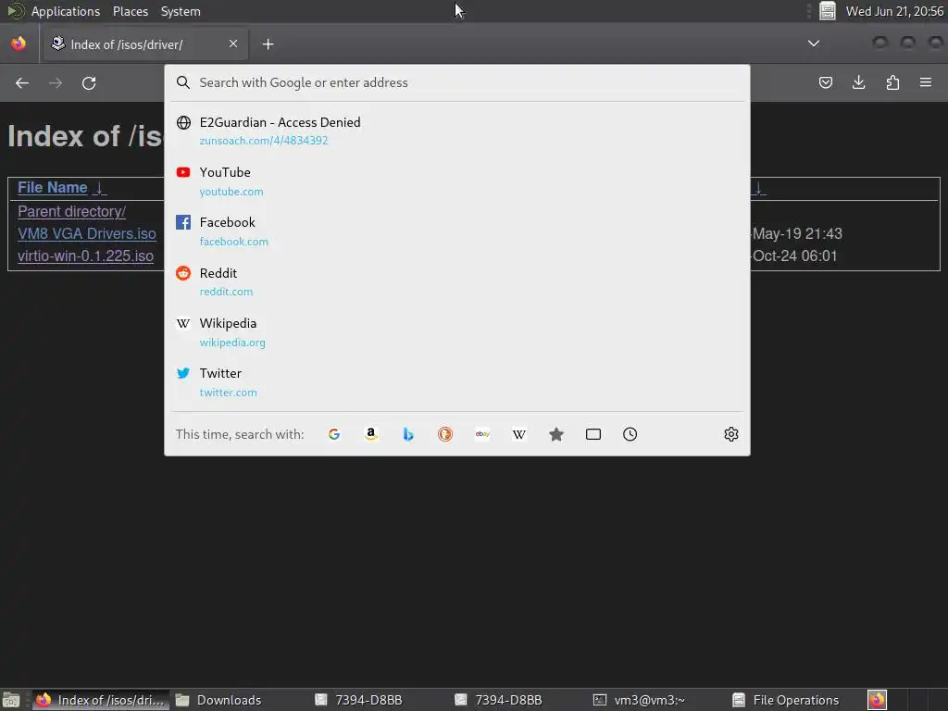
Task: Search bookmarks using the star icon
Action: [556, 434]
